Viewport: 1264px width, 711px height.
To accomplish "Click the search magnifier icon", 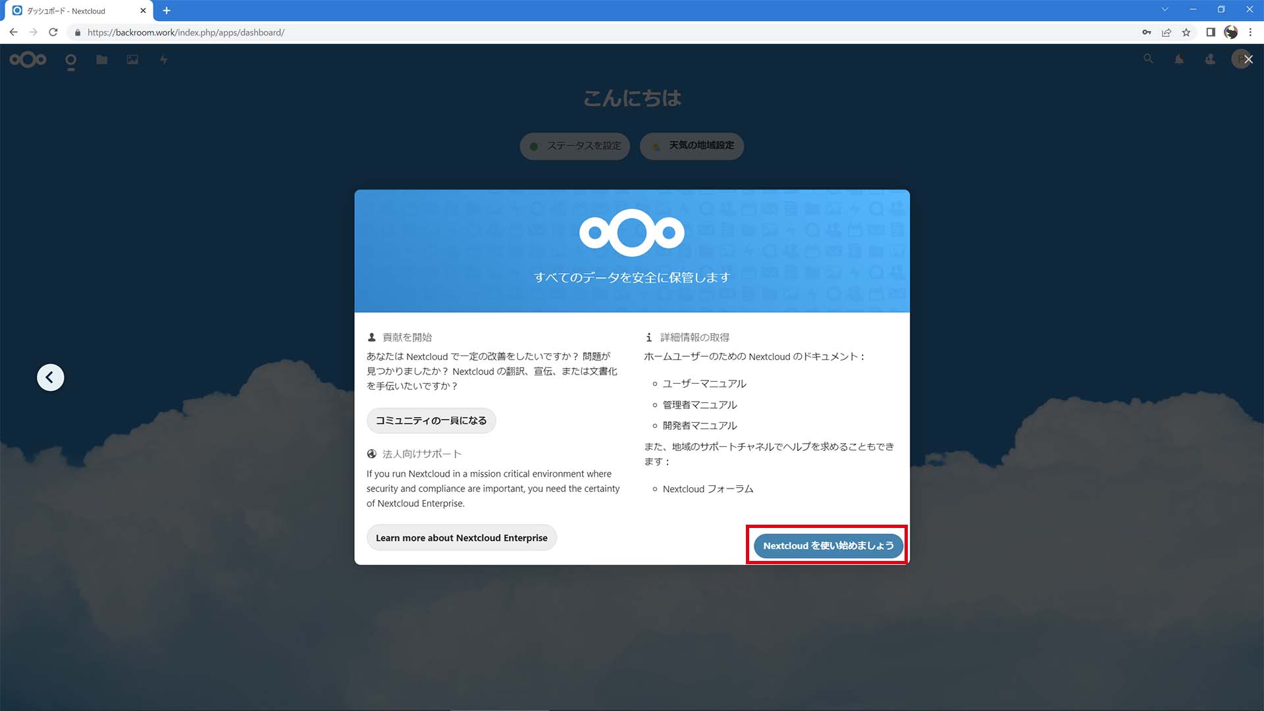I will pyautogui.click(x=1148, y=59).
